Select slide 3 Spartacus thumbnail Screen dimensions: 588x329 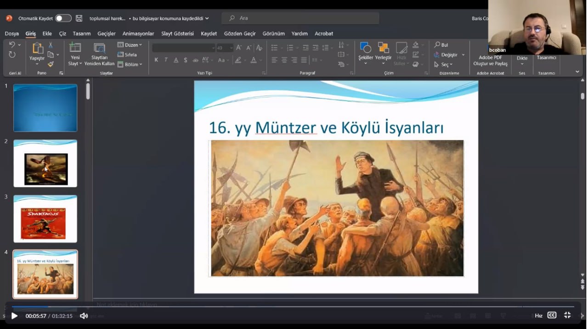pyautogui.click(x=45, y=219)
